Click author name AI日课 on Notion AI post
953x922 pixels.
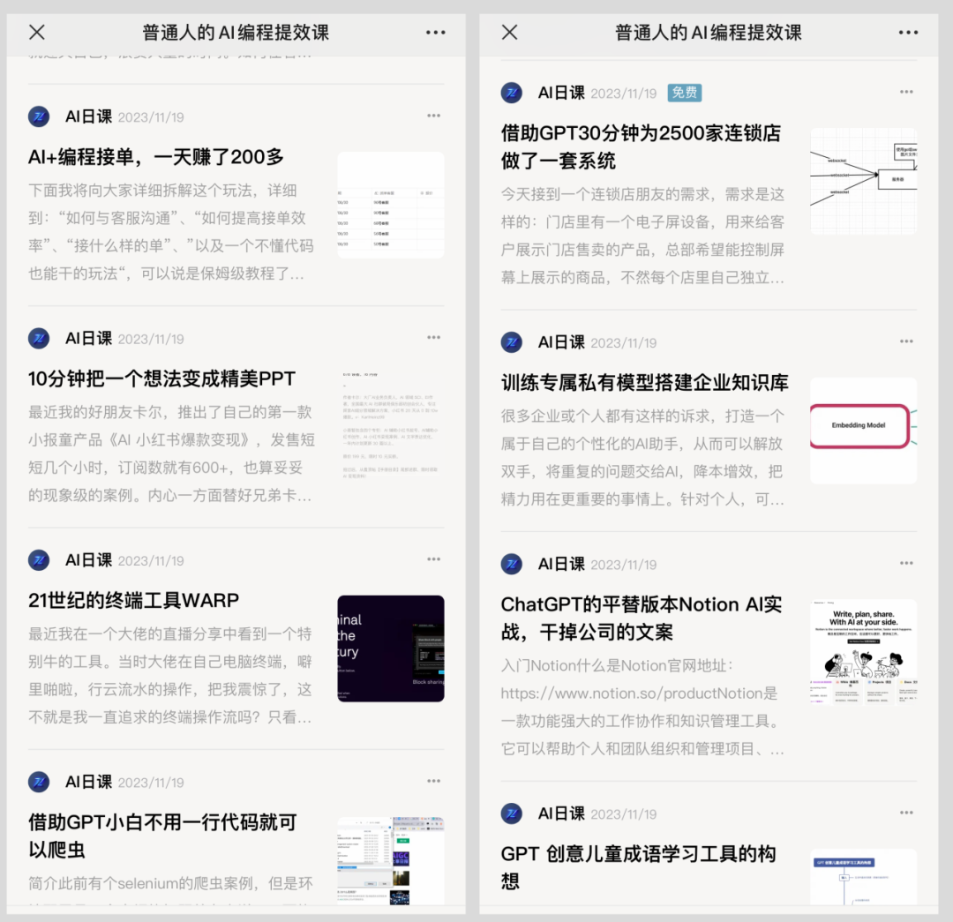point(561,564)
